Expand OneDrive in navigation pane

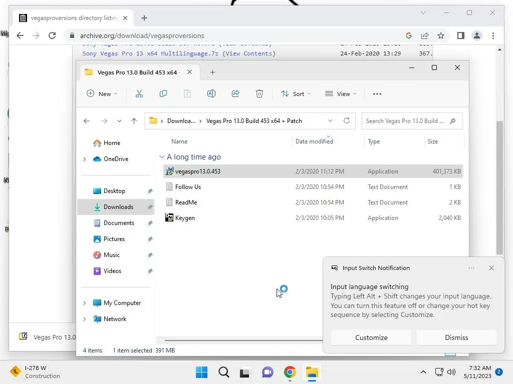(84, 159)
